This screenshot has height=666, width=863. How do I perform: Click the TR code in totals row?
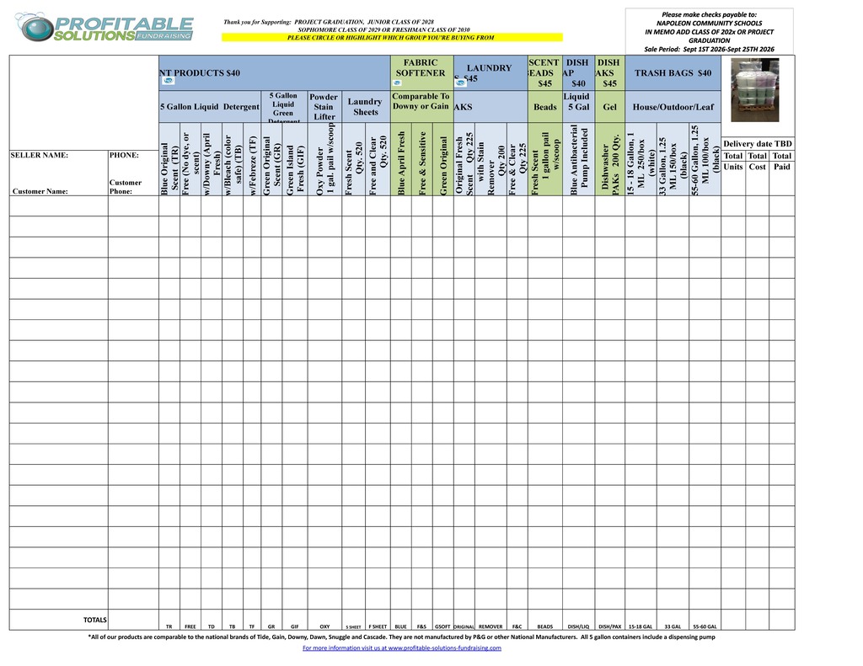click(169, 626)
